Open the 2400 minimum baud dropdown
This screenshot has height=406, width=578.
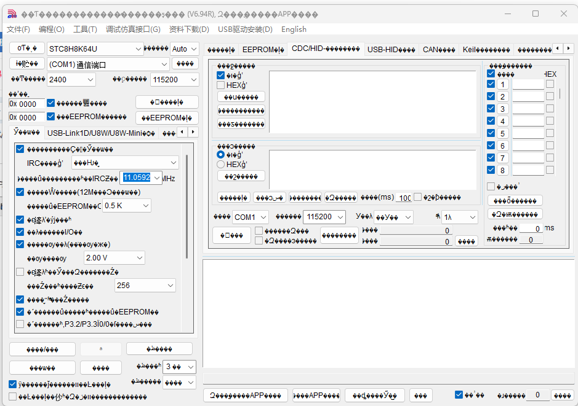71,80
